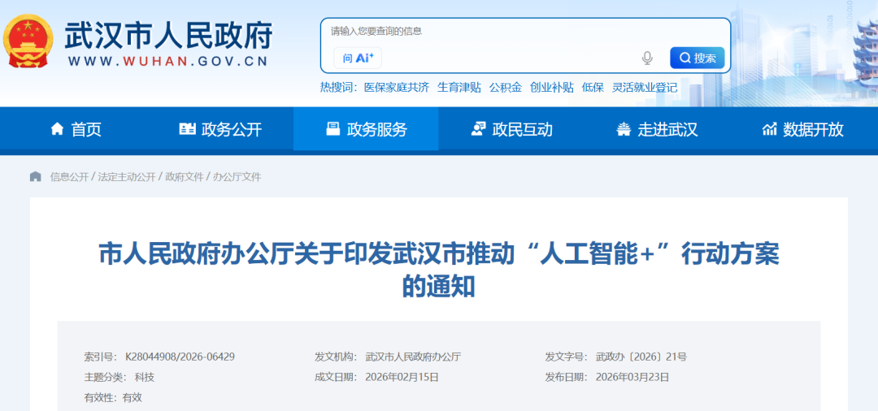Click the 问AI assistant button
Viewport: 878px width, 411px height.
[358, 58]
